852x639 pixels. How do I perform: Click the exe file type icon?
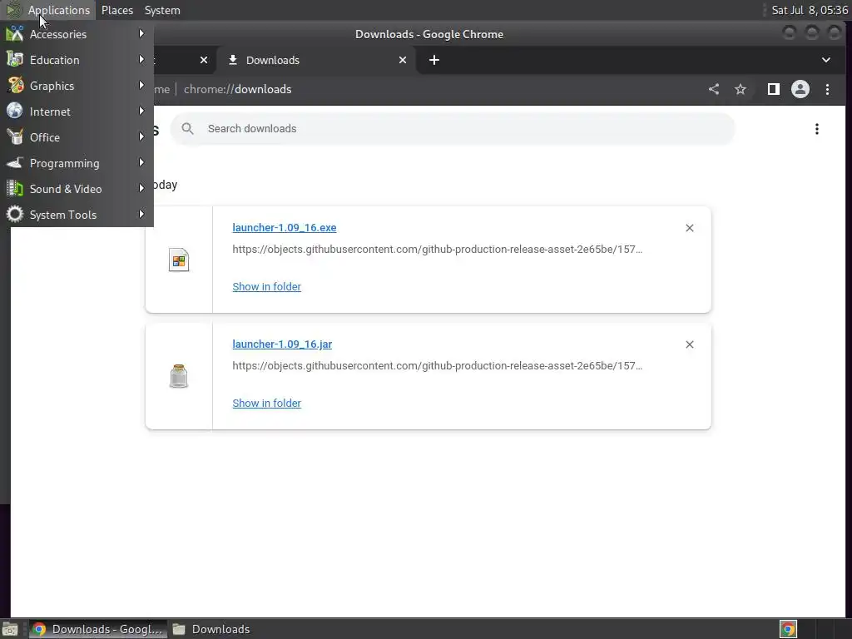[x=179, y=260]
